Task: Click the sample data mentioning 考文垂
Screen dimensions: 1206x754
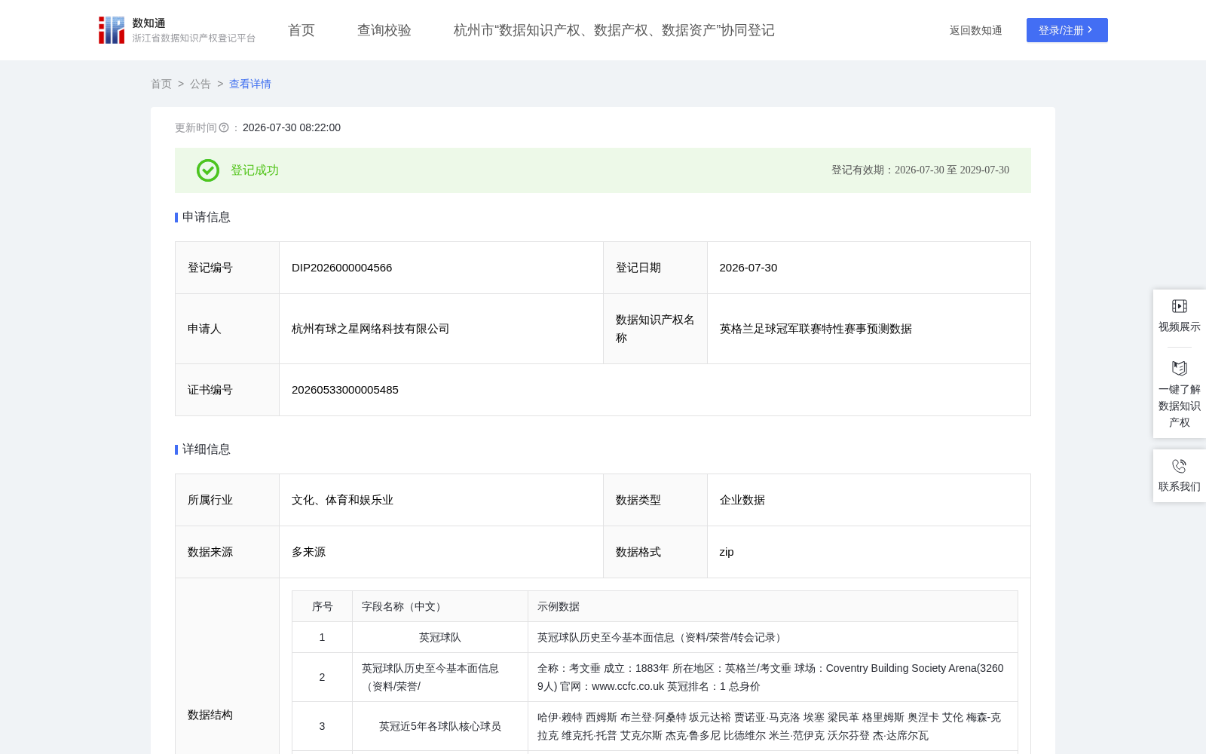Action: [x=771, y=677]
